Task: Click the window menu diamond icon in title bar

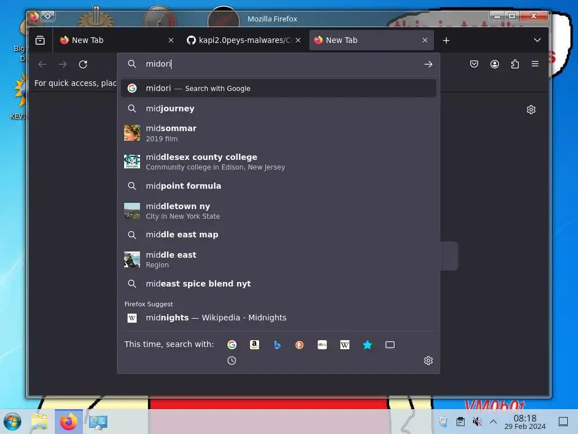Action: (x=47, y=16)
